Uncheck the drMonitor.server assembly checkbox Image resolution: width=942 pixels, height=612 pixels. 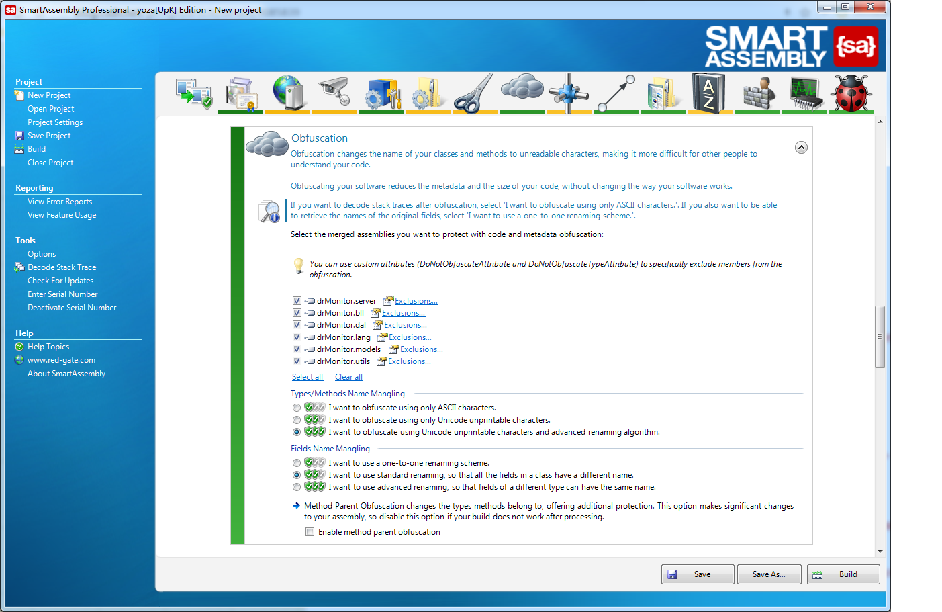click(x=297, y=301)
